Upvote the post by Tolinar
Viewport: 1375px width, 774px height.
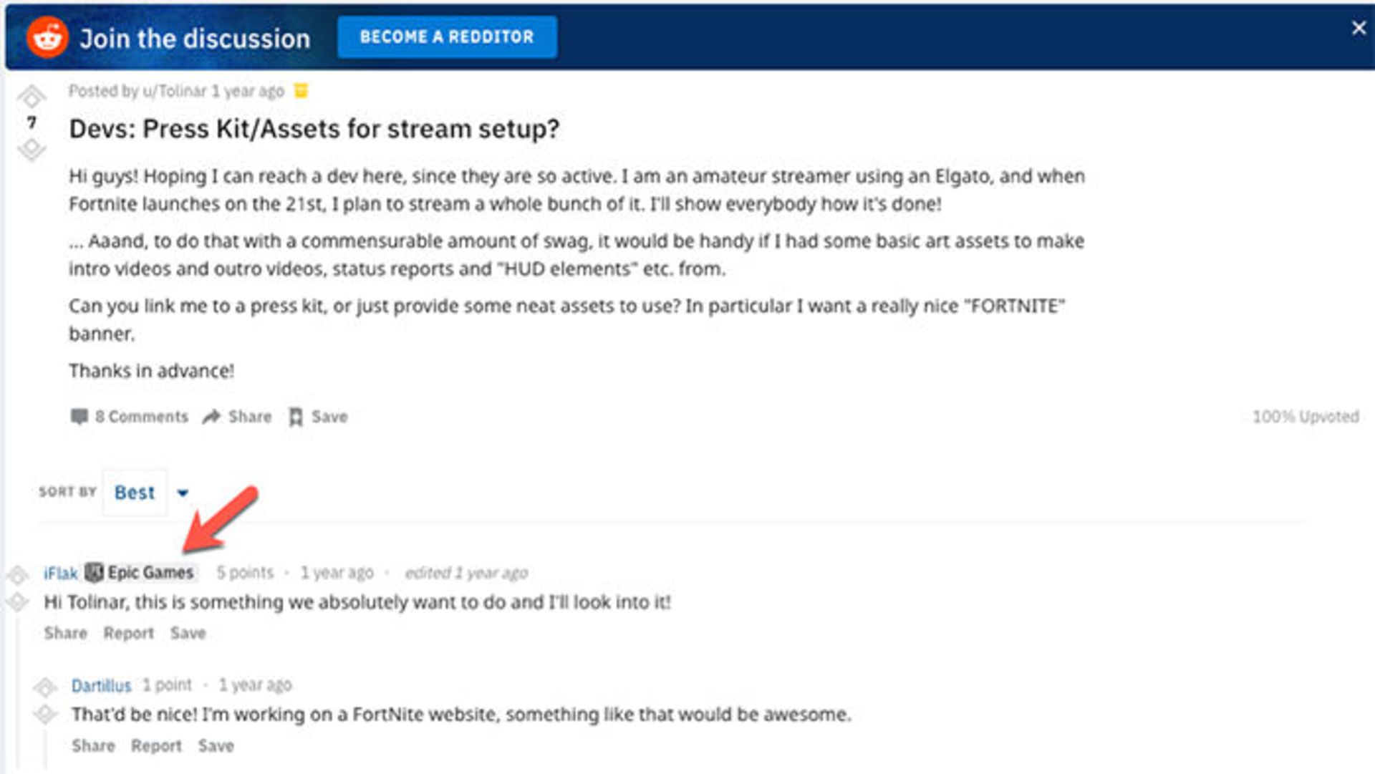32,96
